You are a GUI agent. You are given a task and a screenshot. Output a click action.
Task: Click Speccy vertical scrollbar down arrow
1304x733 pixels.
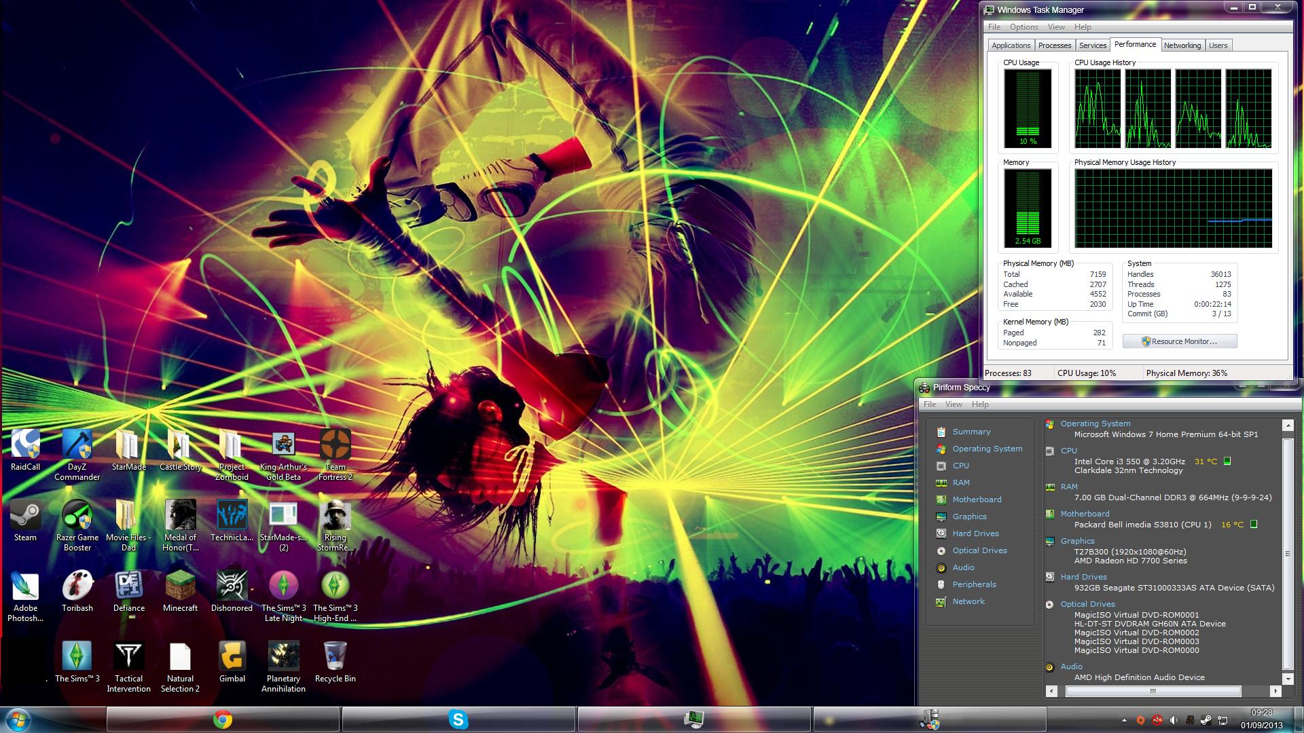click(x=1287, y=679)
